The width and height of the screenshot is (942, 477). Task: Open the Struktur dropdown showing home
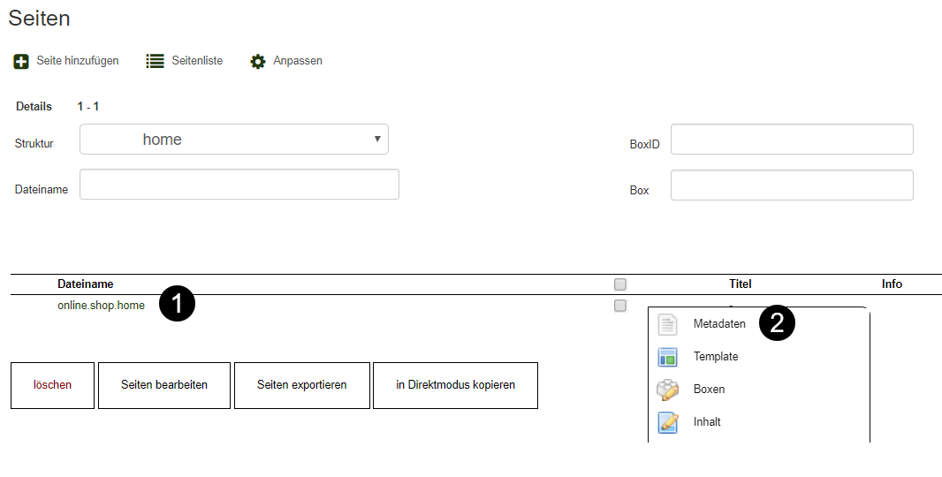coord(234,140)
